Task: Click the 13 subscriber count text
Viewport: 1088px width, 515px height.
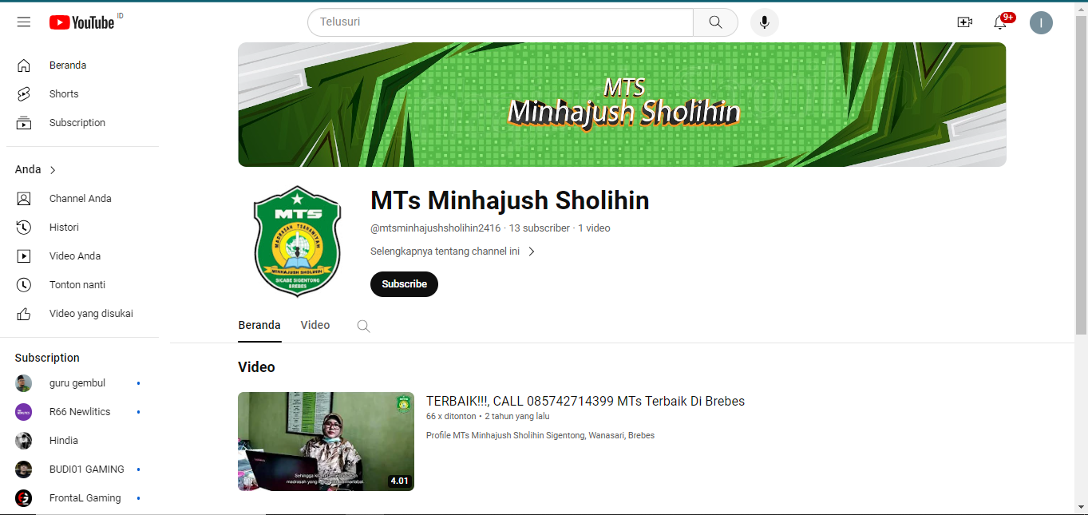Action: [x=540, y=228]
